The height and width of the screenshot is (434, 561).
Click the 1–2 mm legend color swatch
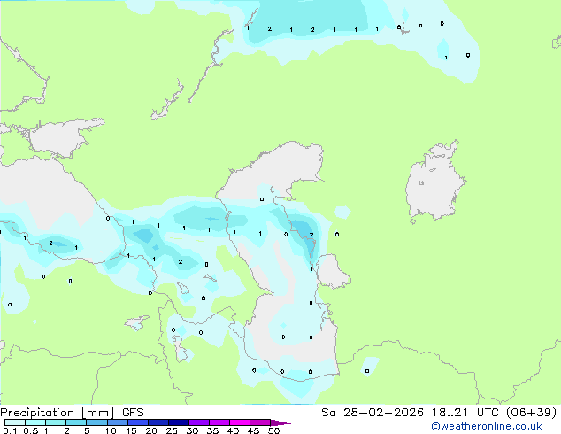pos(56,422)
